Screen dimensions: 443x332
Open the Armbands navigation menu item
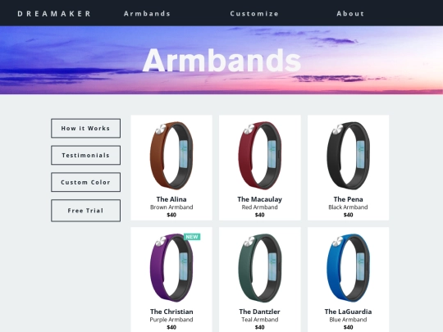pos(147,14)
